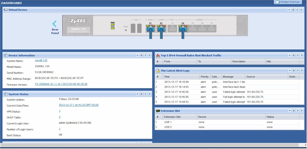Close the Virtual Device panel
Image resolution: width=307 pixels, height=149 pixels.
click(301, 10)
